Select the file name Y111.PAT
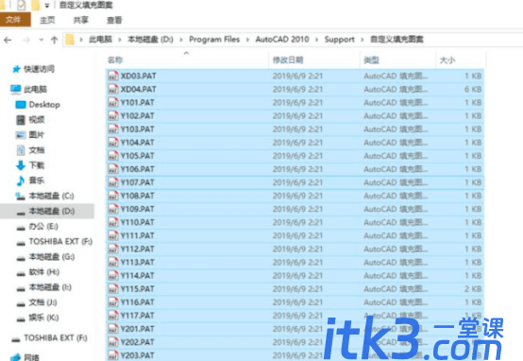 point(138,235)
